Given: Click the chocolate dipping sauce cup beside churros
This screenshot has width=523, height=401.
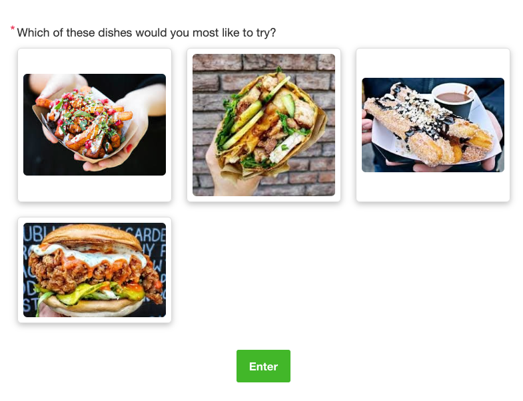Looking at the screenshot, I should [452, 98].
